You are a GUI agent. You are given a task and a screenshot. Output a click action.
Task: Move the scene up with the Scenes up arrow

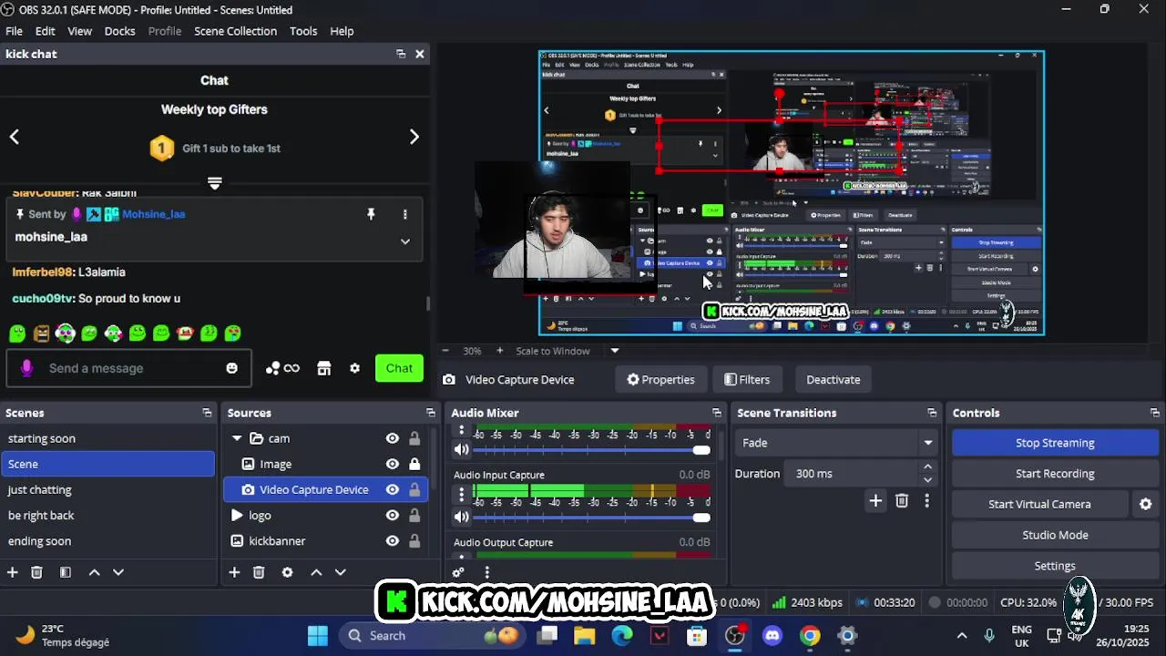tap(94, 572)
